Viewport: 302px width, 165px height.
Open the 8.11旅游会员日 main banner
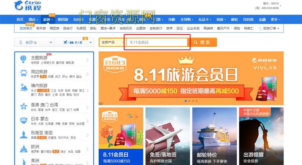(x=191, y=78)
